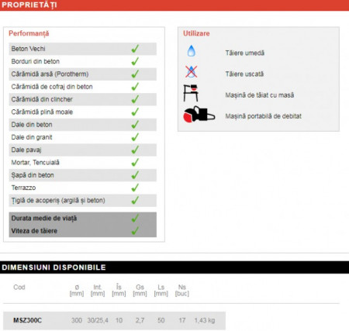Screen dimensions: 349x331
Task: Click the Mașină portabilă de debitat label
Action: coord(263,116)
